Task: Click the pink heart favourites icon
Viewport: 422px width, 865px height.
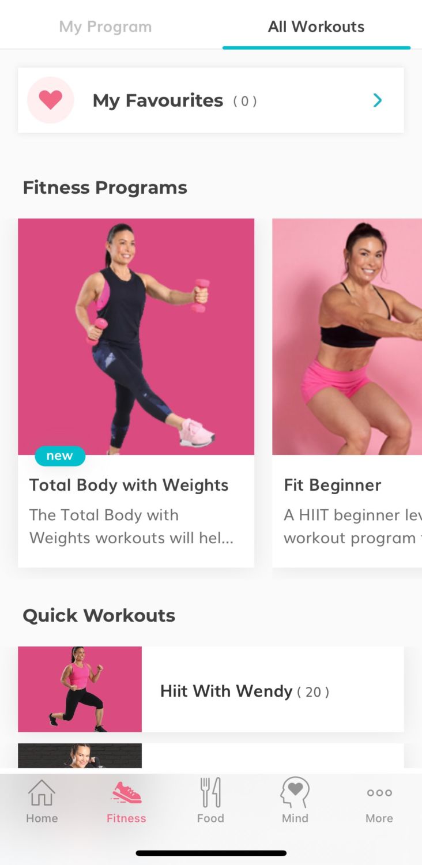Action: click(x=51, y=100)
